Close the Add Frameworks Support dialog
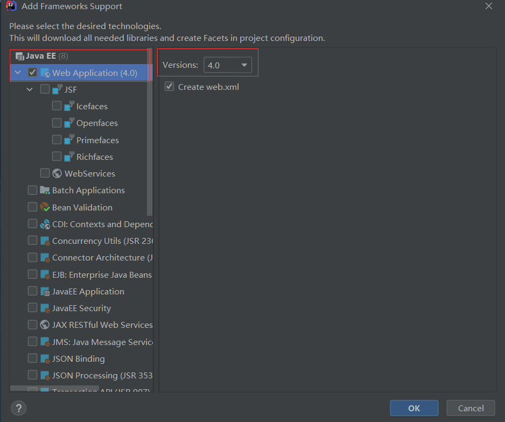Viewport: 505px width, 422px height. click(488, 6)
